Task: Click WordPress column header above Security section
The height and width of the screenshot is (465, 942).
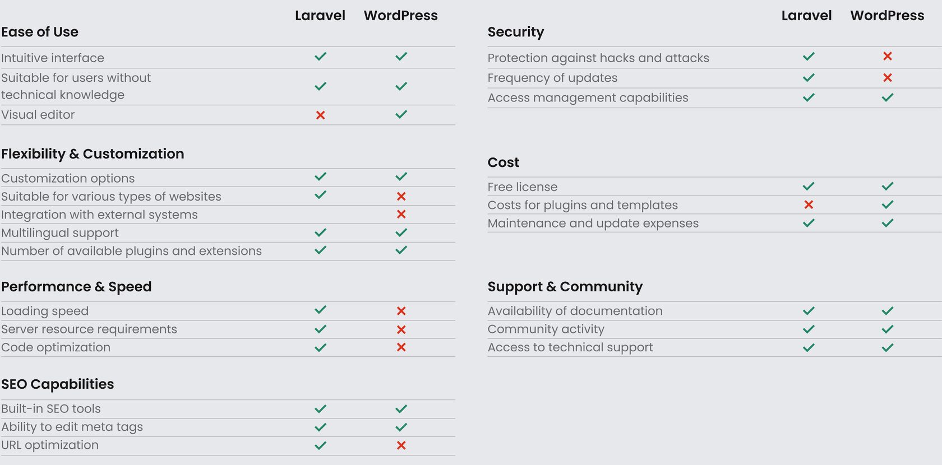Action: (886, 16)
